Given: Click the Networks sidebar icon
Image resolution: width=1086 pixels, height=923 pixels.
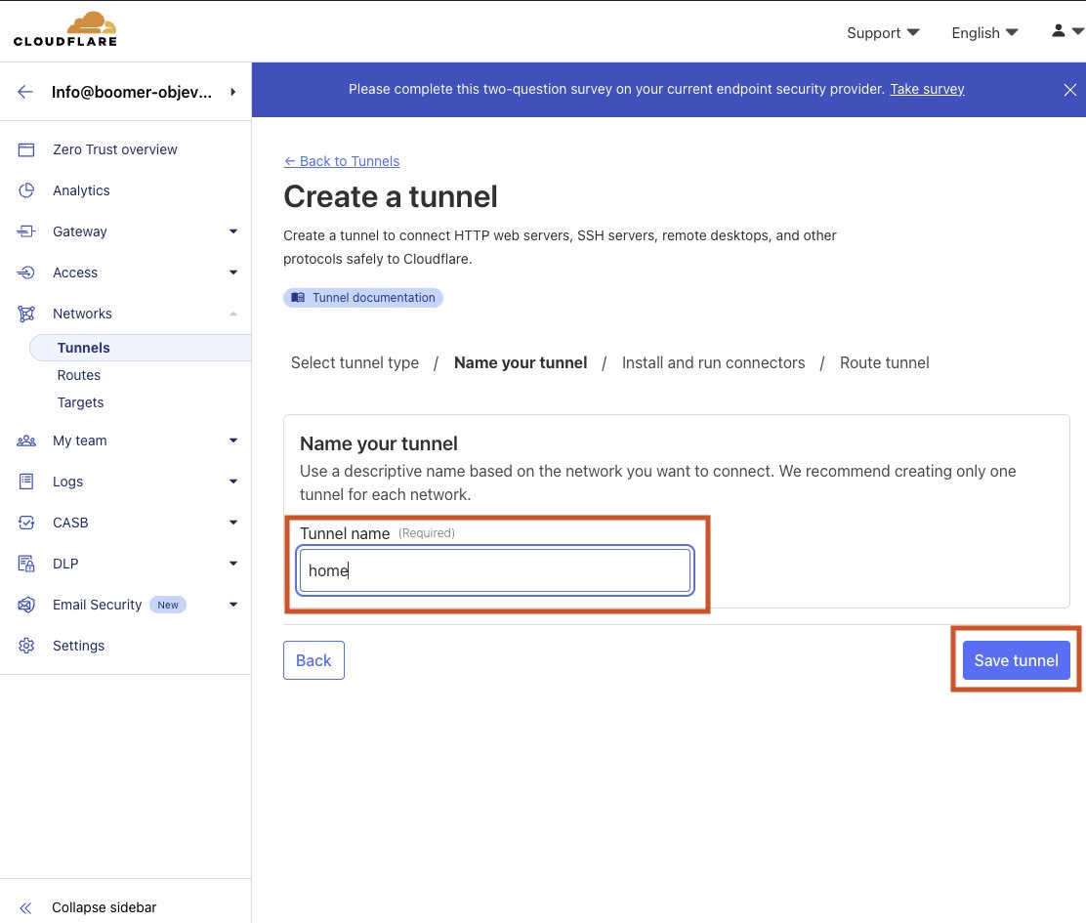Looking at the screenshot, I should click(26, 314).
